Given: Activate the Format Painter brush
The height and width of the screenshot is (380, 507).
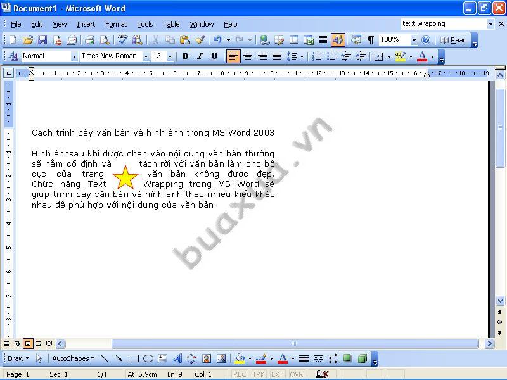Looking at the screenshot, I should (200, 40).
